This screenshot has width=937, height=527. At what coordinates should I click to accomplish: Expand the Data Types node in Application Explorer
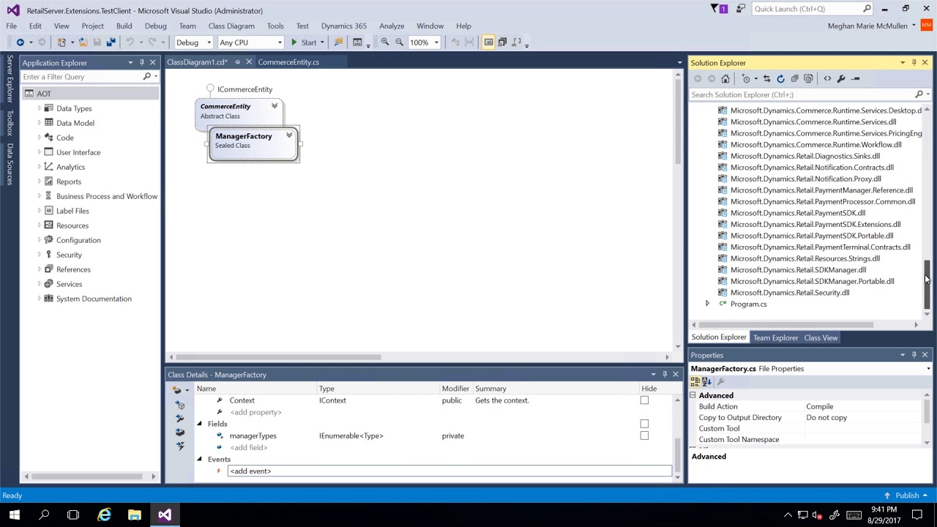point(40,108)
